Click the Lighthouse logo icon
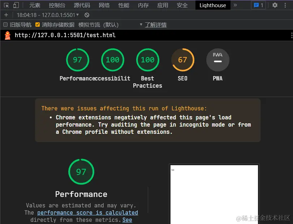This screenshot has height=224, width=293. tap(8, 35)
